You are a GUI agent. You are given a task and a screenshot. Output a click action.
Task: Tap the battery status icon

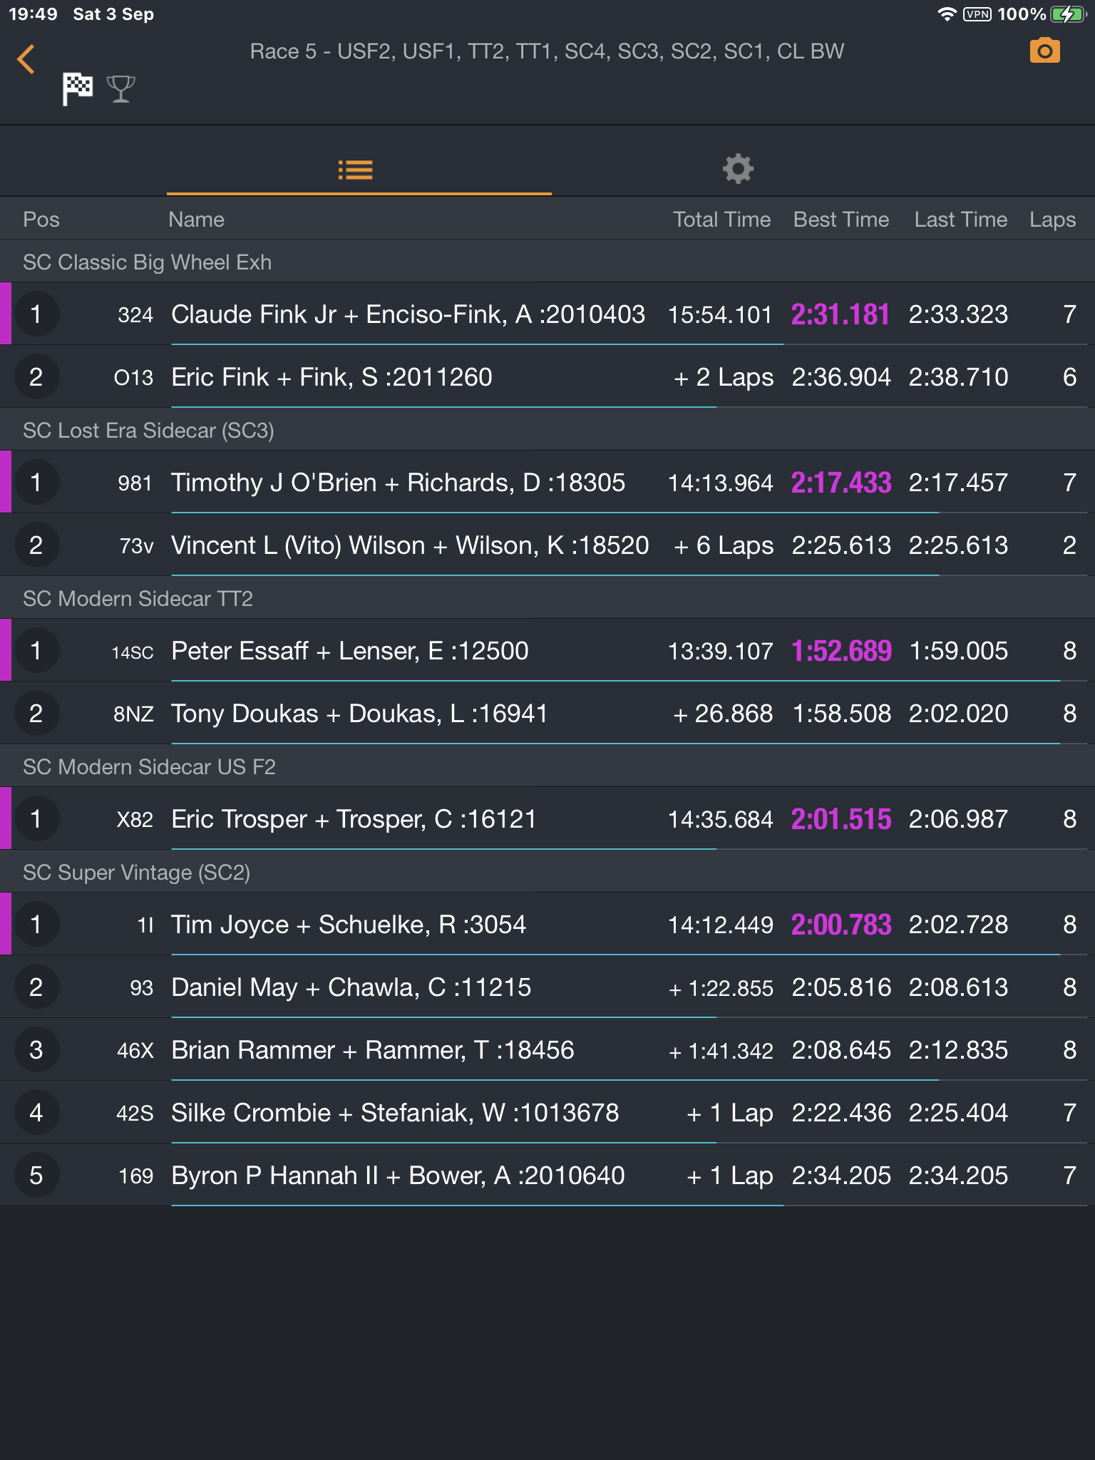click(x=1067, y=14)
